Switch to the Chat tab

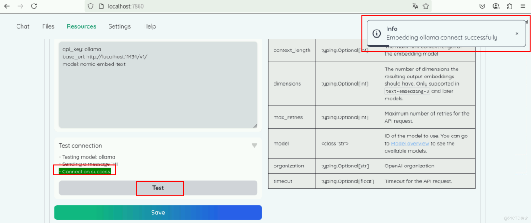(x=23, y=26)
